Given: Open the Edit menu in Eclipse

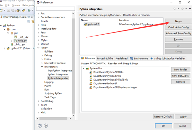Looking at the screenshot, I should pyautogui.click(x=7, y=5).
